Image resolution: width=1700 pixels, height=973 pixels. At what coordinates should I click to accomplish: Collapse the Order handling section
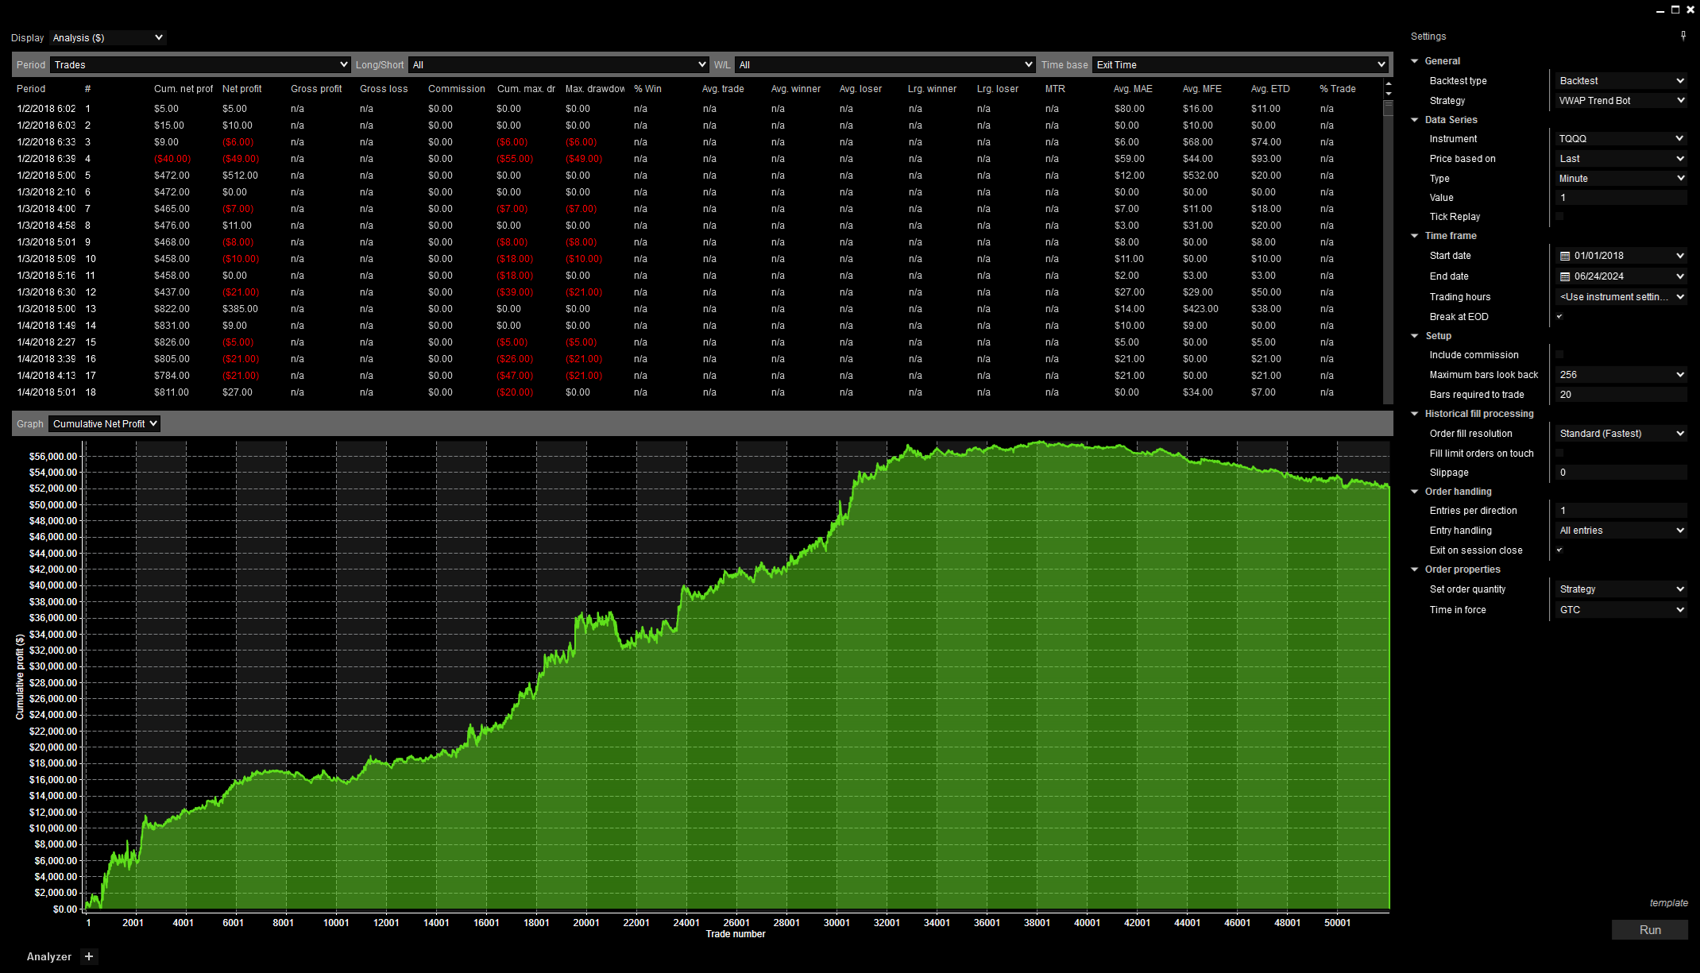1415,492
